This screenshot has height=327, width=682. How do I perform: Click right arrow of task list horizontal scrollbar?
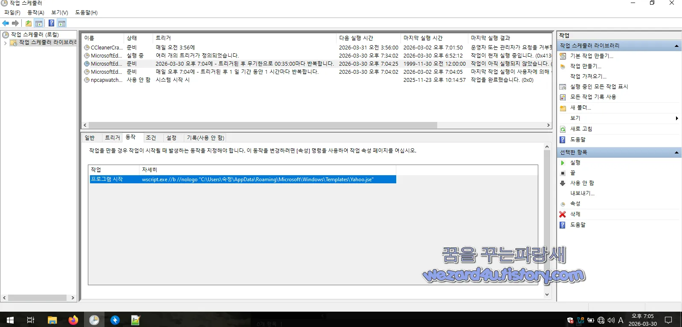(x=549, y=125)
